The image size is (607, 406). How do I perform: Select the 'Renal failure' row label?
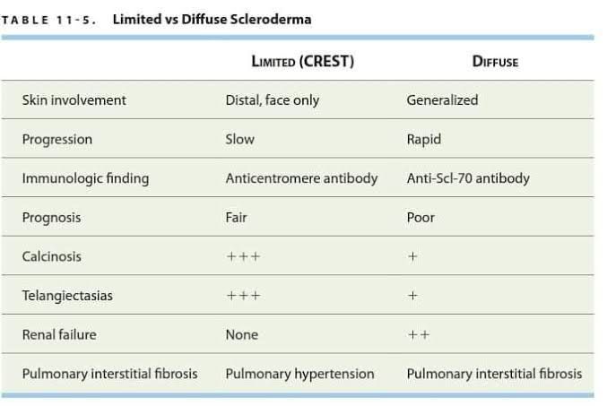pos(59,334)
